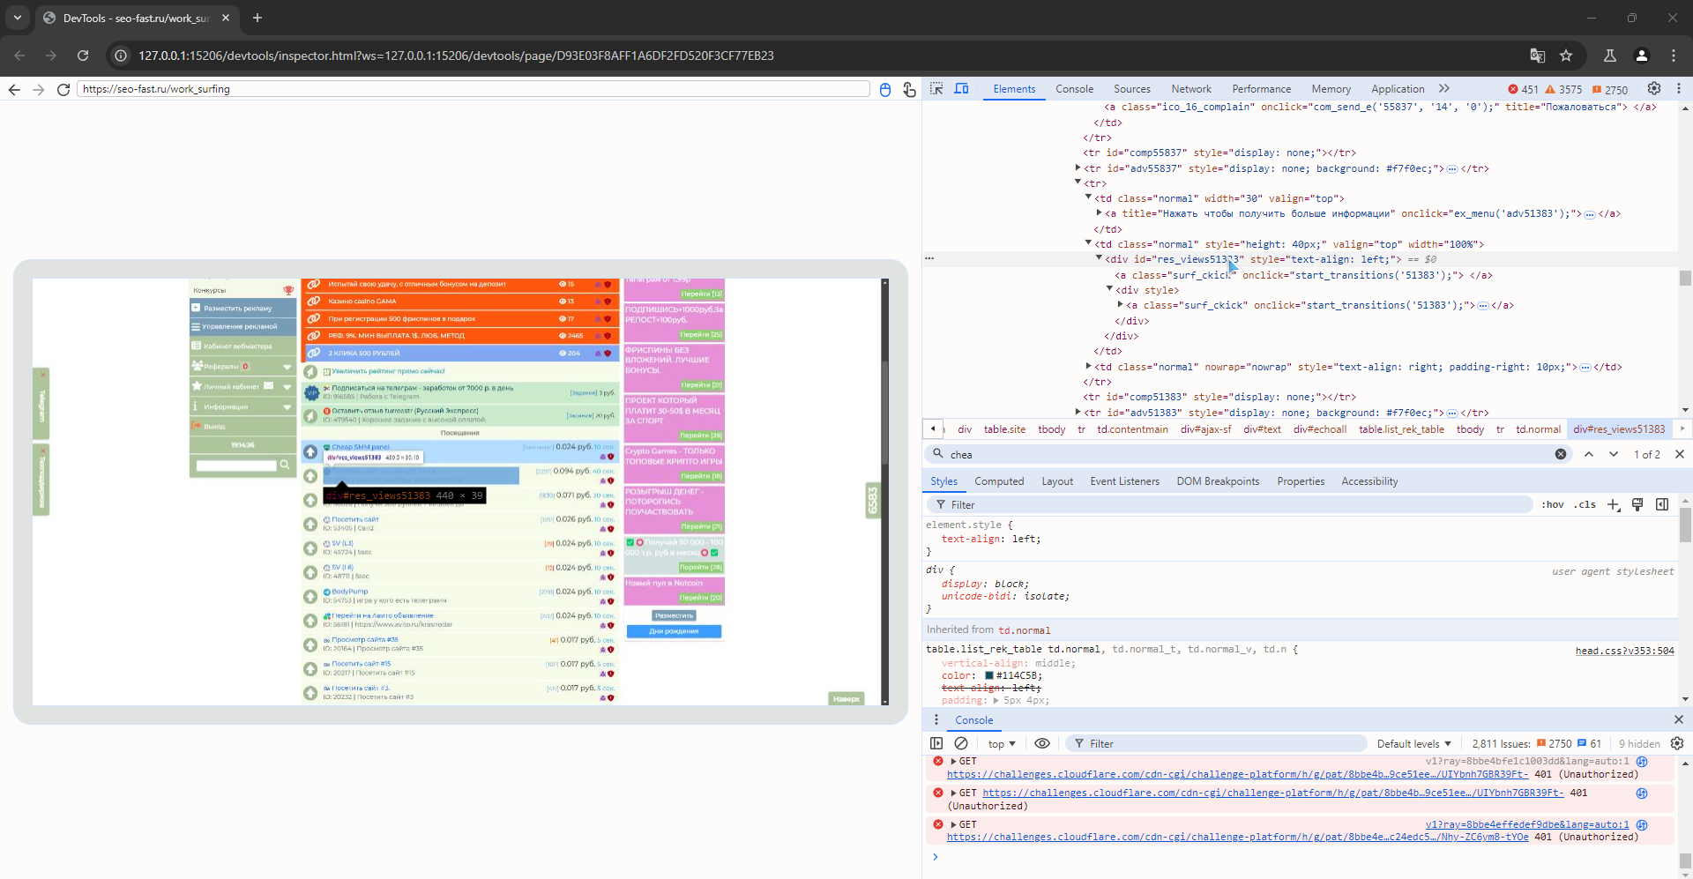The height and width of the screenshot is (879, 1693).
Task: Clear the console with the ban icon
Action: tap(961, 743)
